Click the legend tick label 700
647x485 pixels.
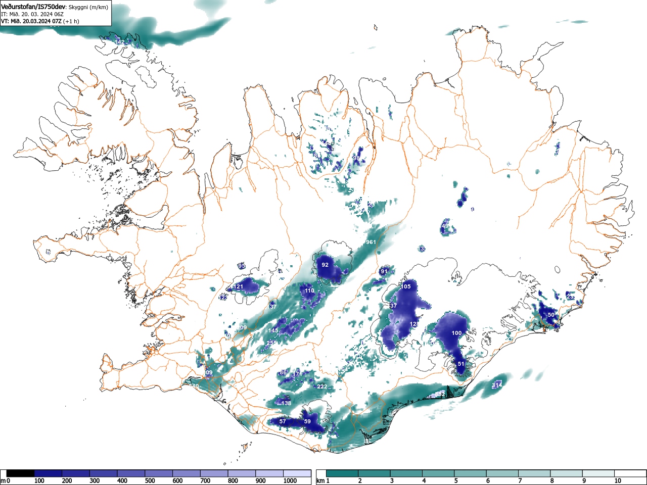tap(205, 481)
